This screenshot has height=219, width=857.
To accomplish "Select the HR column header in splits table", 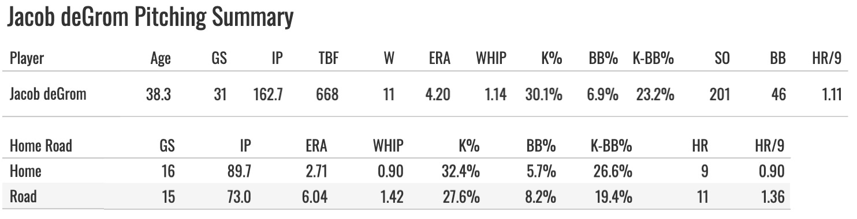I will pos(700,146).
